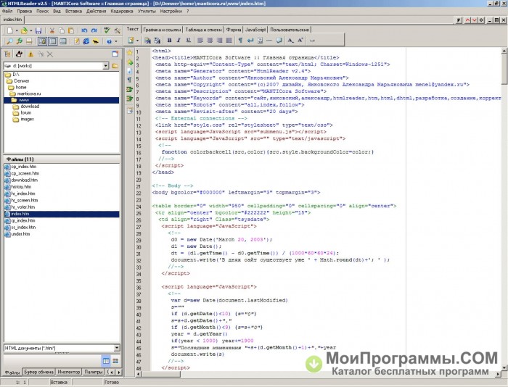Viewport: 508px width, 387px height.
Task: Open dropdown arrow next to Open folder icon
Action: click(30, 30)
